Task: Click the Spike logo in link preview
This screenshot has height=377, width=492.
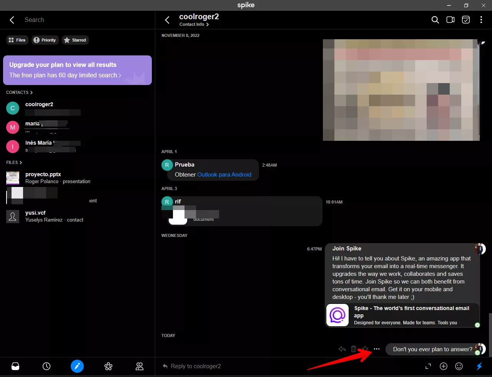Action: click(337, 315)
